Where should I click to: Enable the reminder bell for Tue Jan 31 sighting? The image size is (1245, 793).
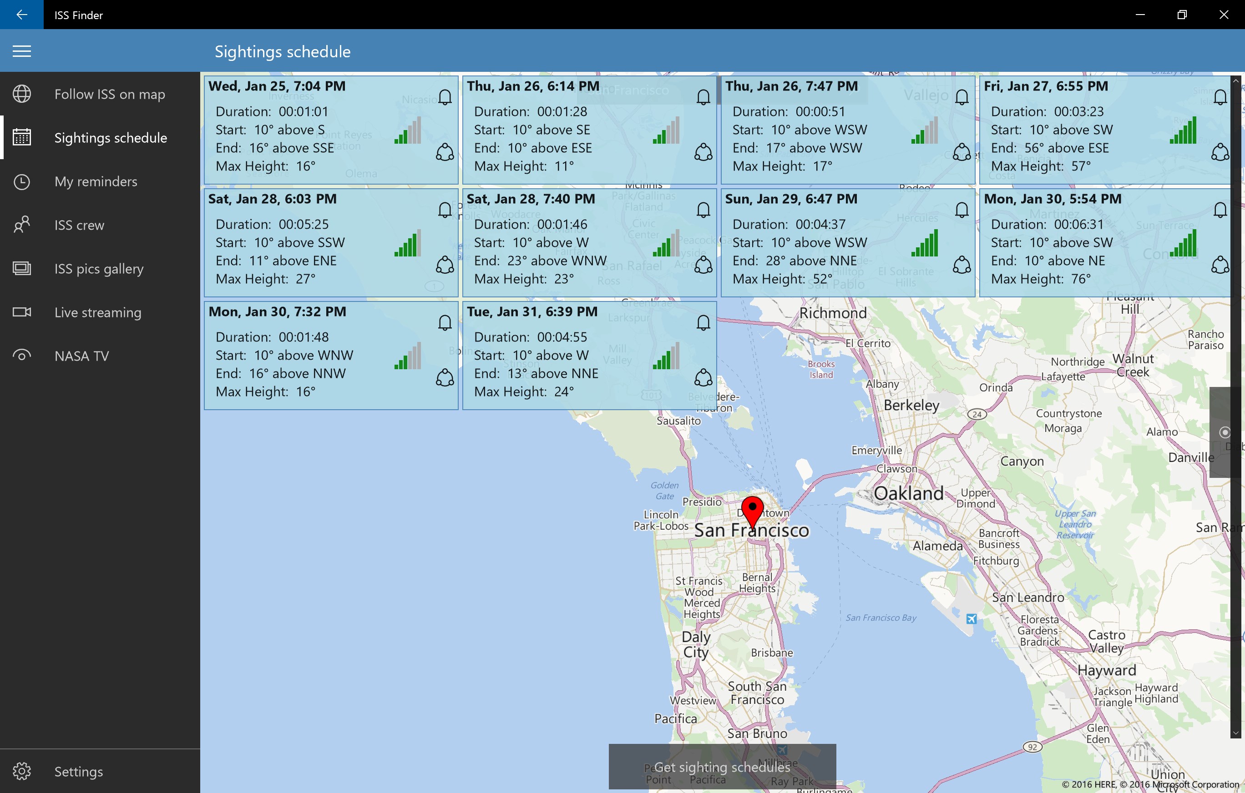703,322
